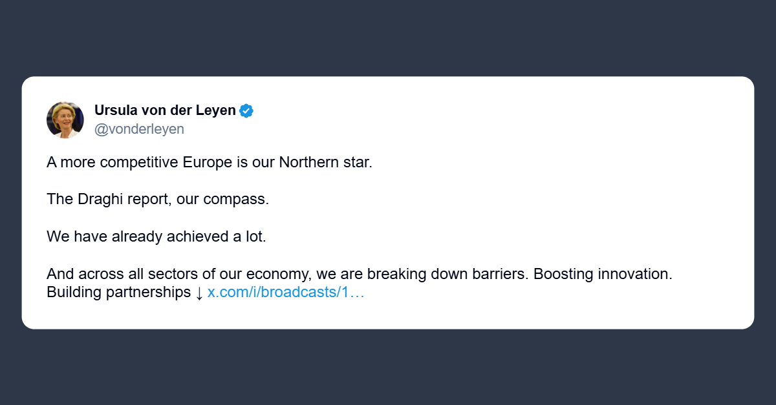Click the words "our compass"
The height and width of the screenshot is (405, 776).
[x=235, y=199]
